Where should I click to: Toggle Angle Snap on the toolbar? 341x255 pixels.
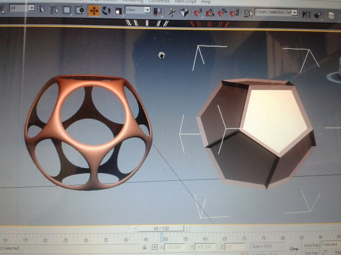pos(210,13)
